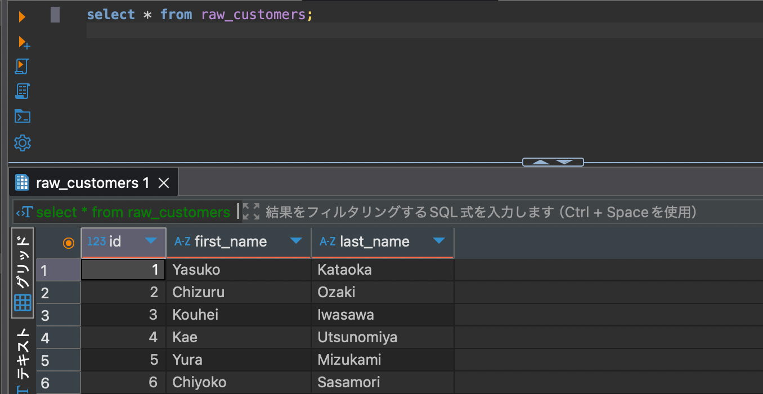Switch to the テキスト text view
This screenshot has width=763, height=394.
[x=23, y=359]
